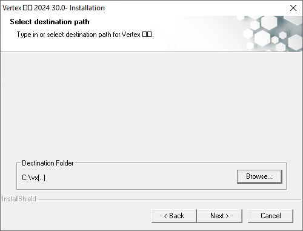This screenshot has height=231, width=303.
Task: Click the empty gray panel in the middle
Action: click(x=151, y=105)
